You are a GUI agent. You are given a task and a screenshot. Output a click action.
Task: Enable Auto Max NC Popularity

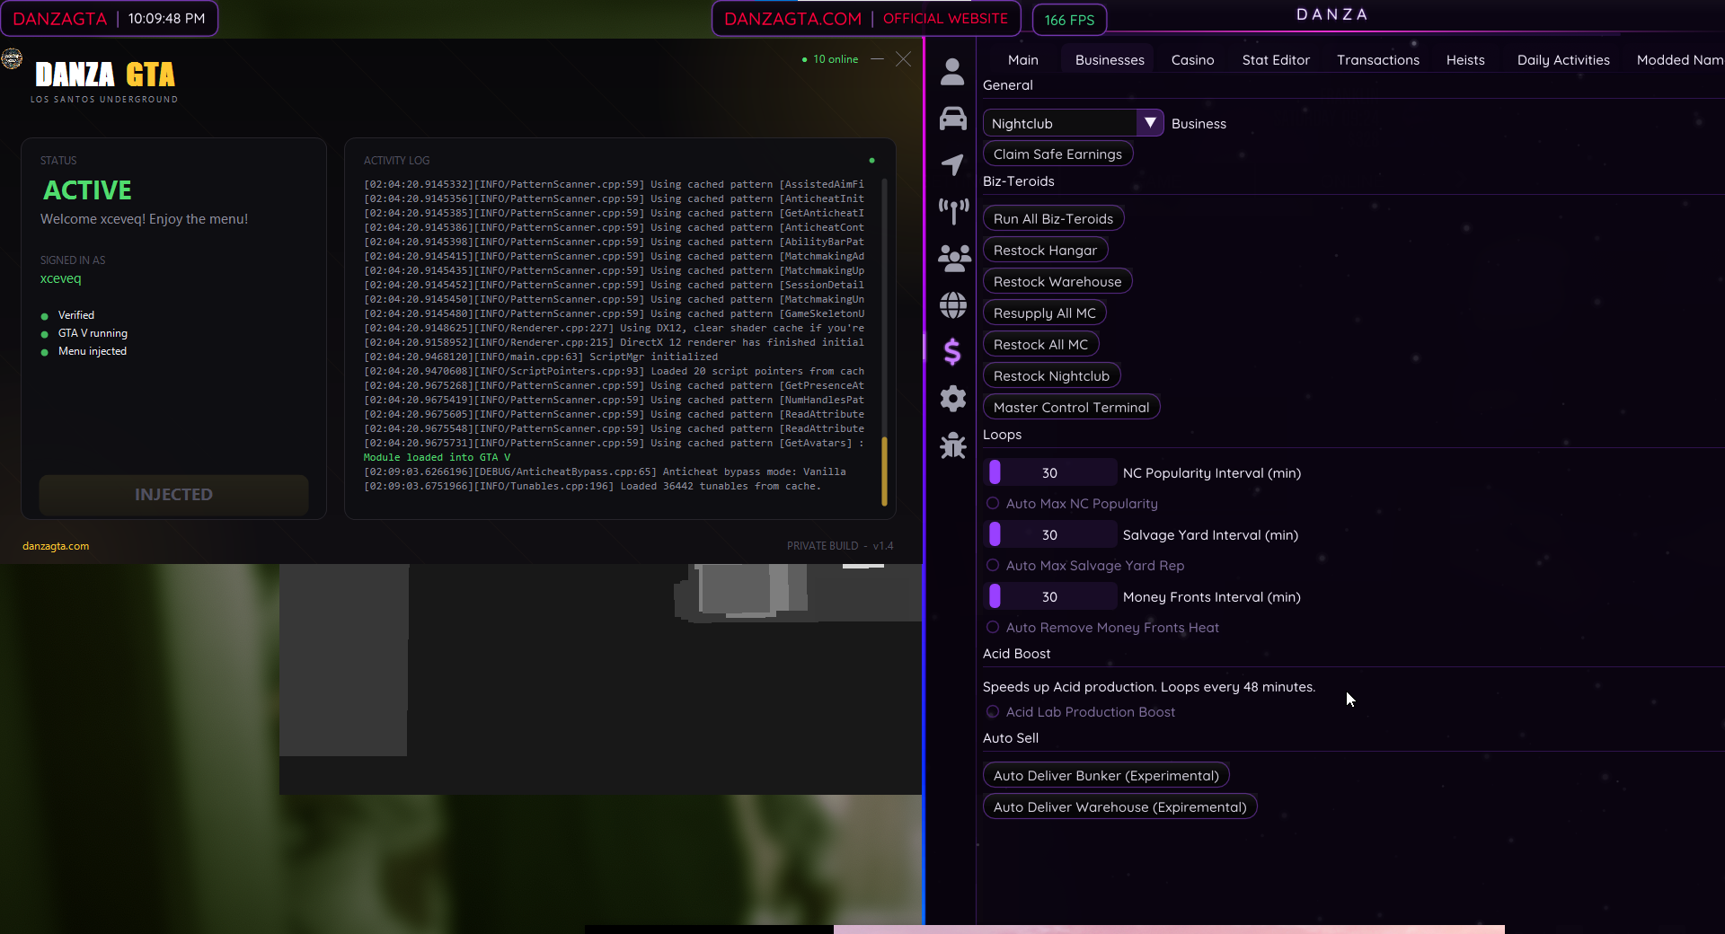point(993,504)
